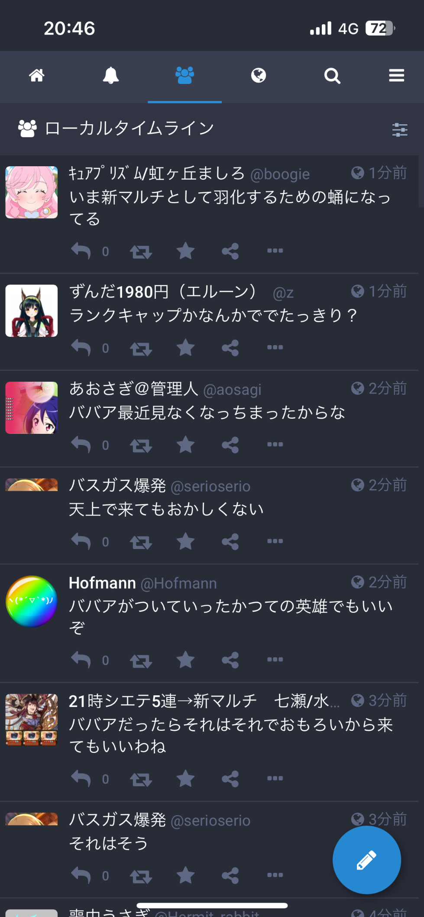Open local timeline column settings sliders
This screenshot has width=424, height=917.
400,129
